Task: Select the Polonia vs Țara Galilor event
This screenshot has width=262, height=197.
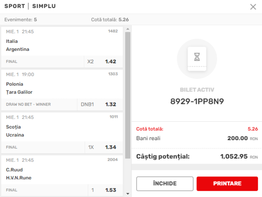Action: coord(62,84)
